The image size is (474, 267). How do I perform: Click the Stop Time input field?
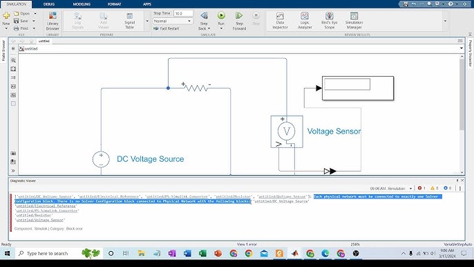tap(184, 13)
